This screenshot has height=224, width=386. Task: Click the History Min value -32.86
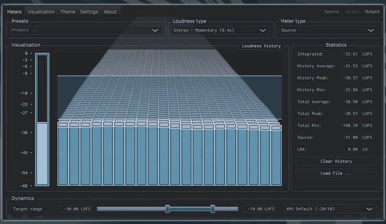pyautogui.click(x=350, y=90)
